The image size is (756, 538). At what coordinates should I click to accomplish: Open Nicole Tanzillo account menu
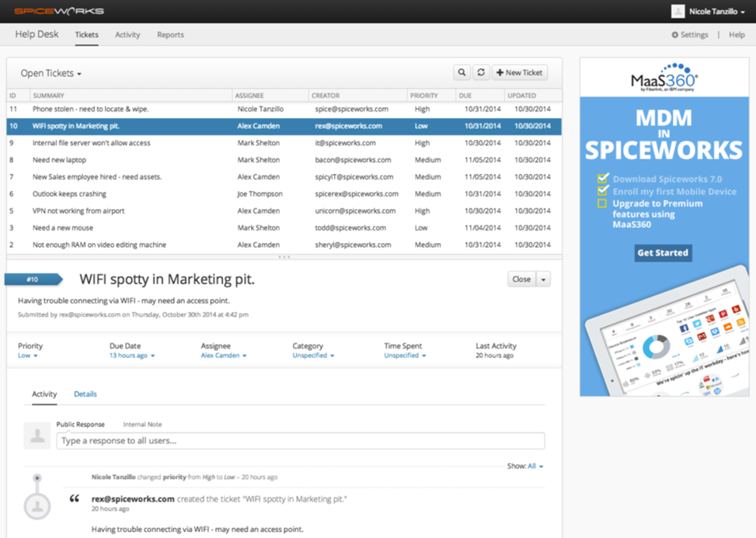point(716,12)
